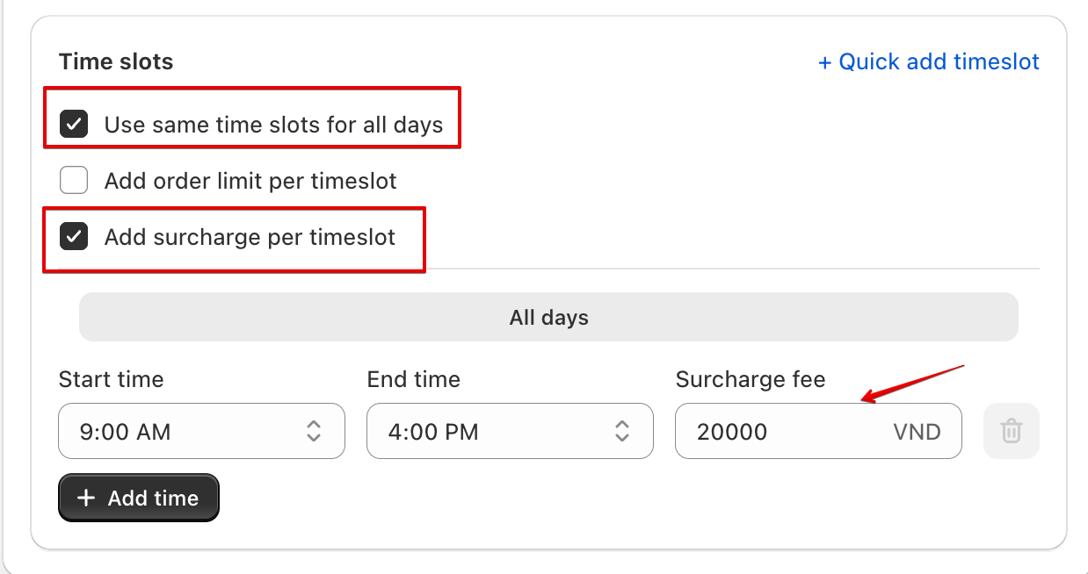The width and height of the screenshot is (1088, 574).
Task: Click Quick add timeslot link
Action: tap(929, 61)
